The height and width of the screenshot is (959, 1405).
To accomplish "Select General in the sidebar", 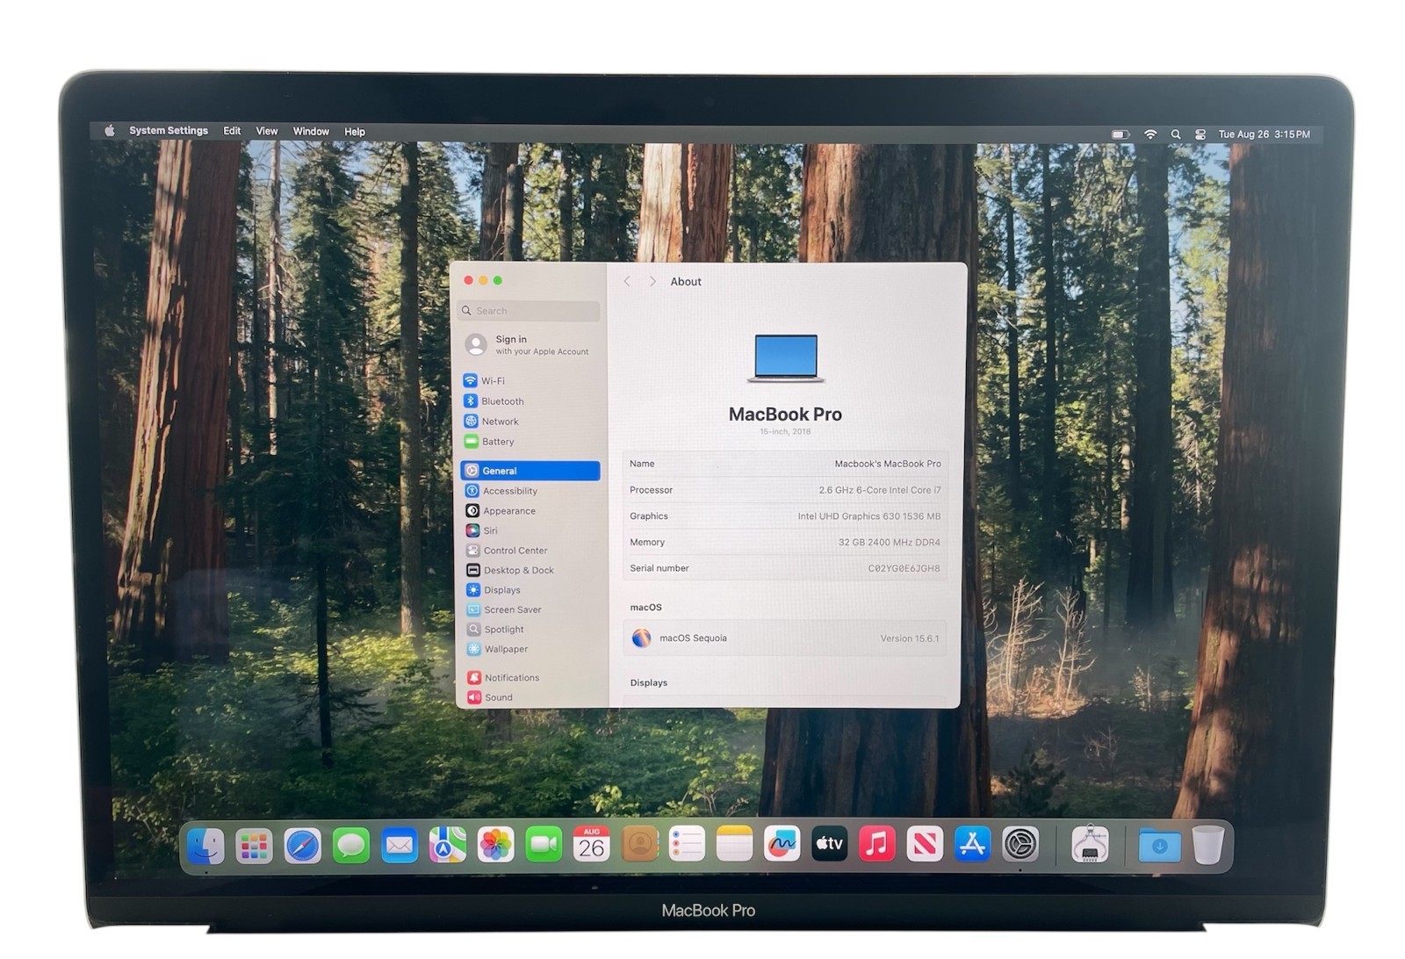I will [x=530, y=471].
